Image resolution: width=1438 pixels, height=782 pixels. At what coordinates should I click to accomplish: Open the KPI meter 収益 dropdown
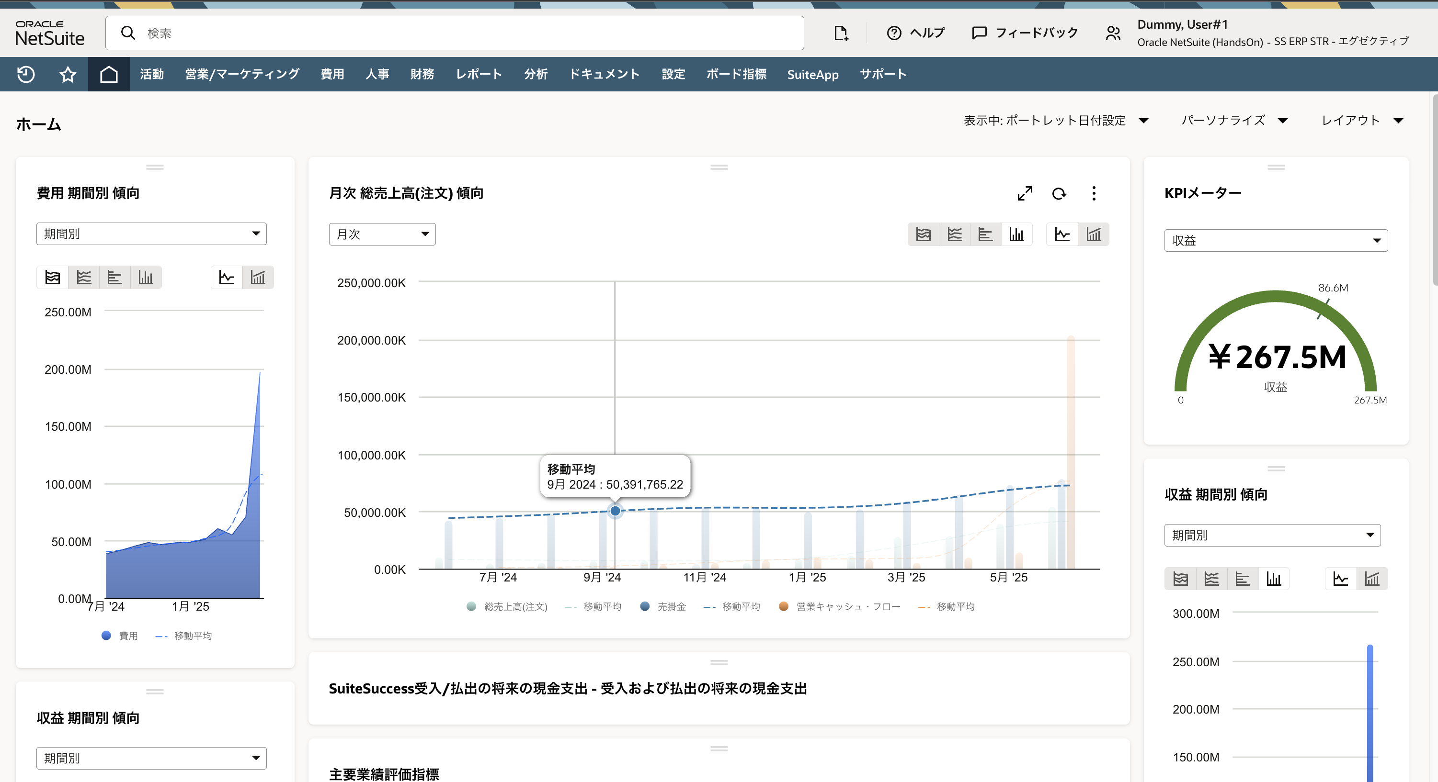[x=1275, y=240]
